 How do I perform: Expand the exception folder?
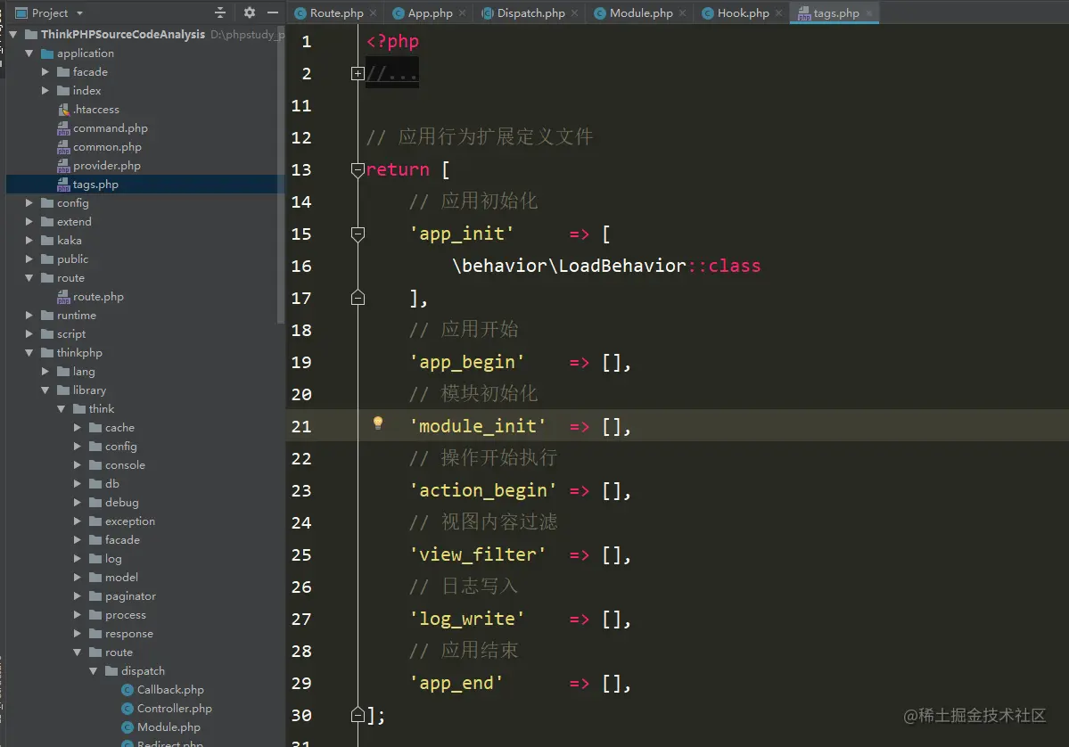77,521
